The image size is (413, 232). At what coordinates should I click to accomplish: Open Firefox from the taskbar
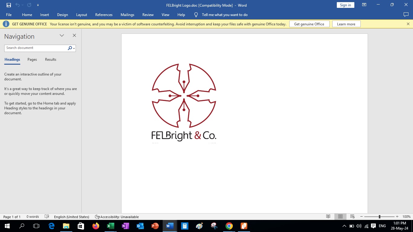click(x=96, y=226)
